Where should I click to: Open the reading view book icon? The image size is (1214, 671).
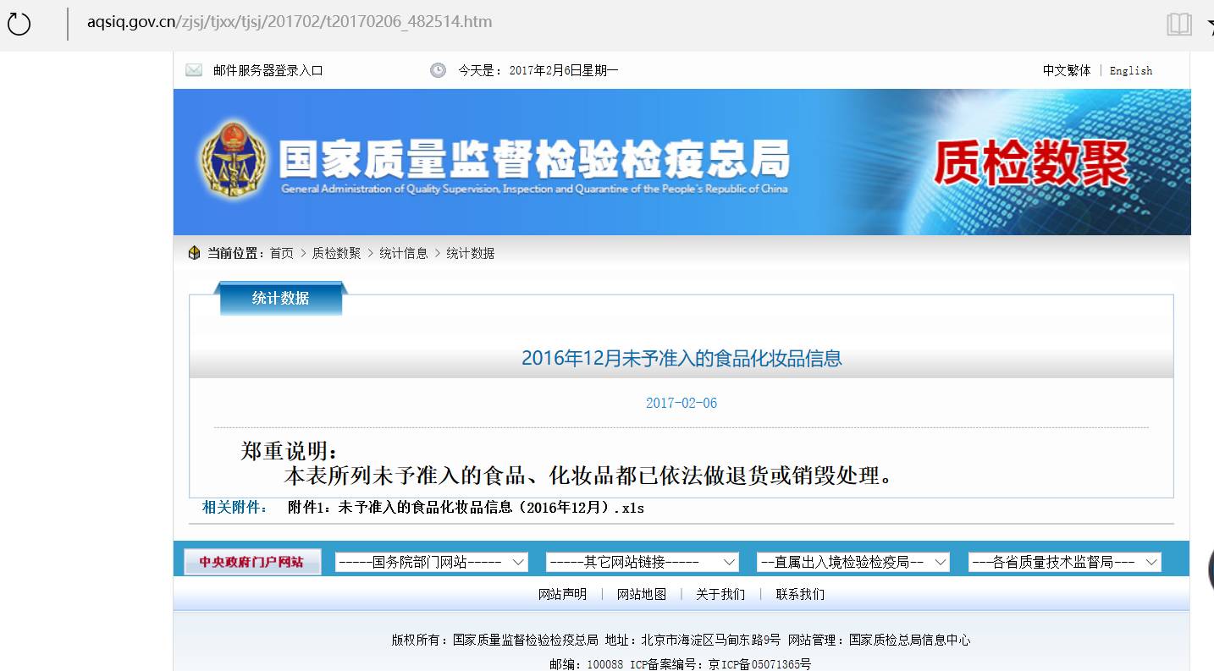point(1178,24)
